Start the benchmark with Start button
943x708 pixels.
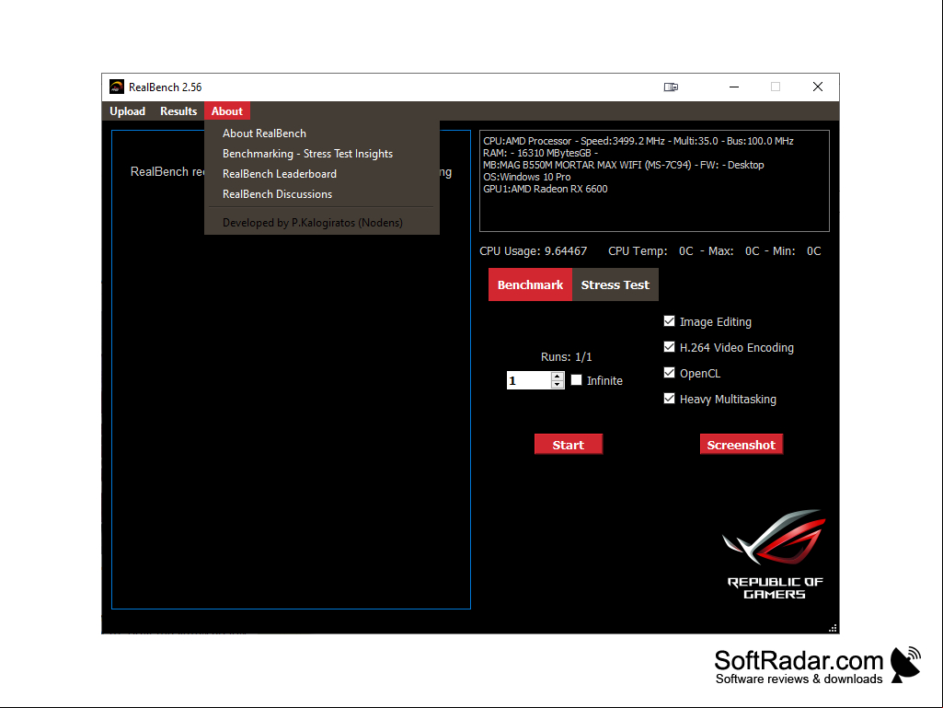pyautogui.click(x=569, y=445)
